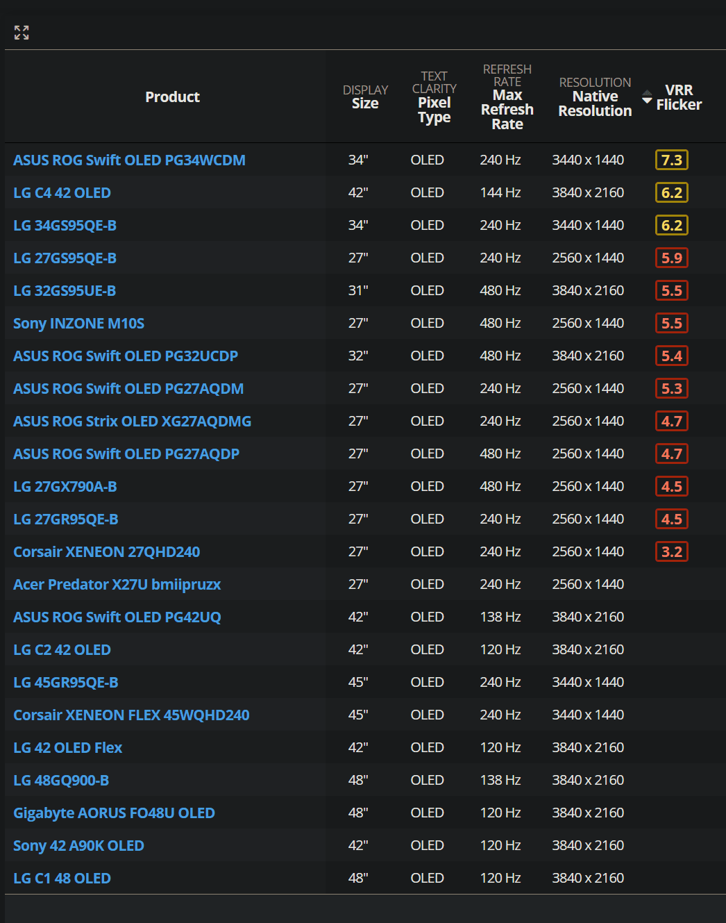
Task: Click the 6.2 score for LG C4 42 OLED
Action: (x=672, y=193)
